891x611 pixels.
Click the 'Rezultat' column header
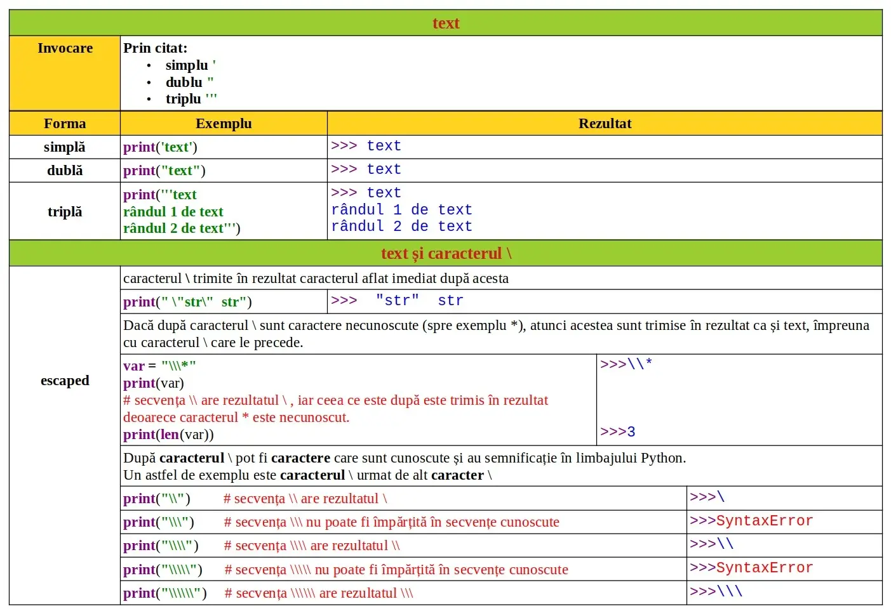tap(605, 124)
